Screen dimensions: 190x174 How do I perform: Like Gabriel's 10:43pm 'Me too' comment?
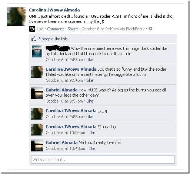click(x=92, y=148)
